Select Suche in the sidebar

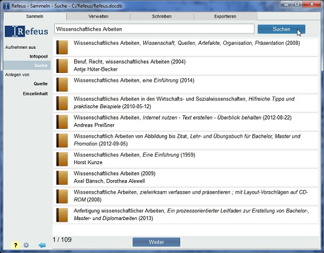(x=27, y=65)
